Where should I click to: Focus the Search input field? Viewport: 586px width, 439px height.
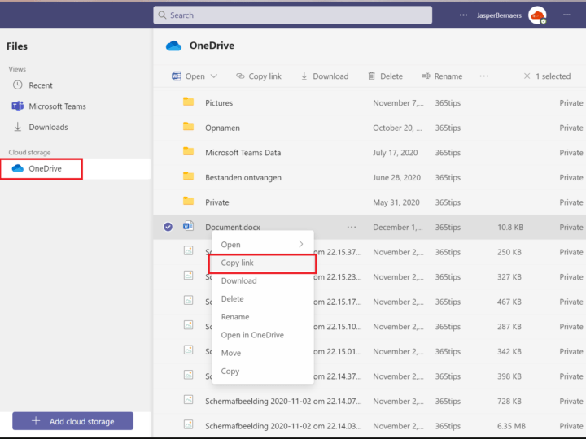pyautogui.click(x=293, y=15)
